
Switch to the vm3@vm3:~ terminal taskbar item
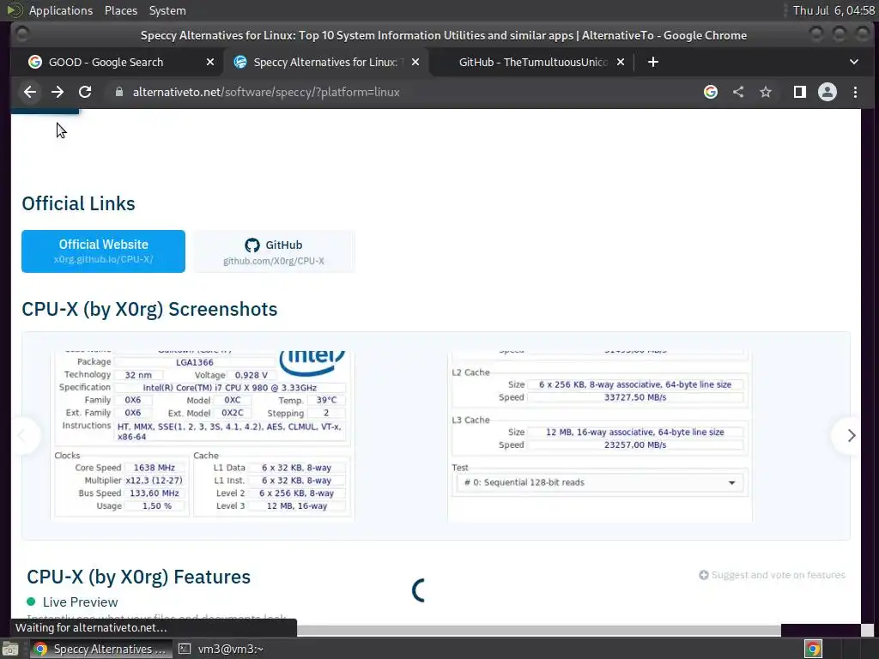tap(221, 649)
